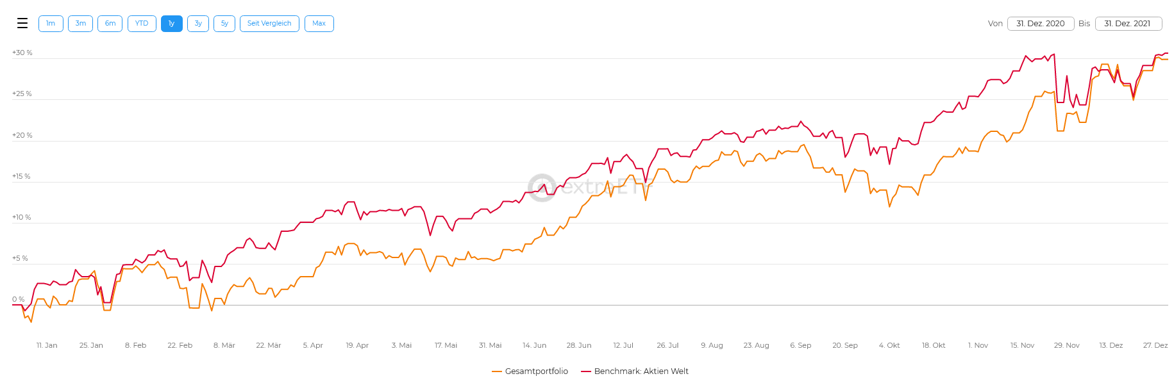Open the Bis end date field
This screenshot has width=1174, height=383.
point(1128,24)
